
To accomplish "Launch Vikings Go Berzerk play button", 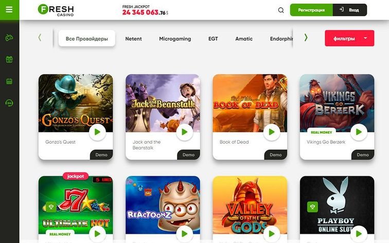I will [359, 132].
